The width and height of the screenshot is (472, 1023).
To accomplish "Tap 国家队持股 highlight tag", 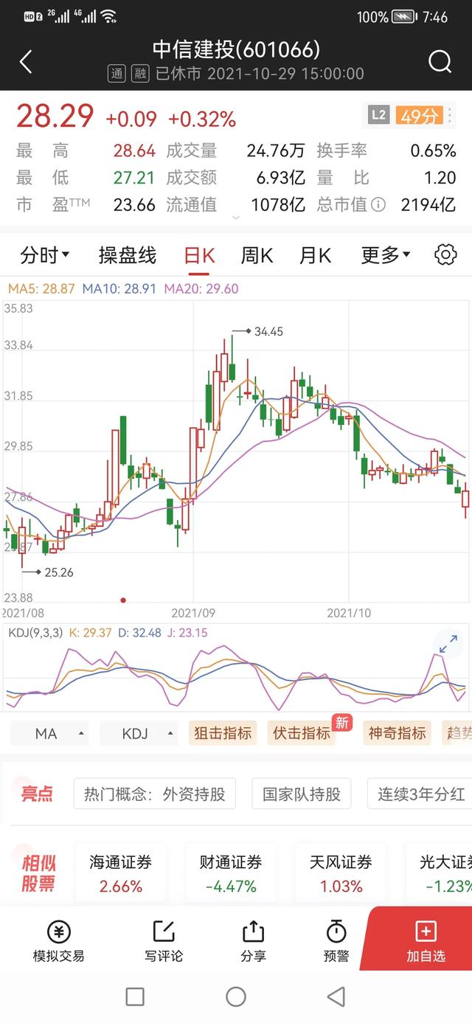I will pos(302,794).
